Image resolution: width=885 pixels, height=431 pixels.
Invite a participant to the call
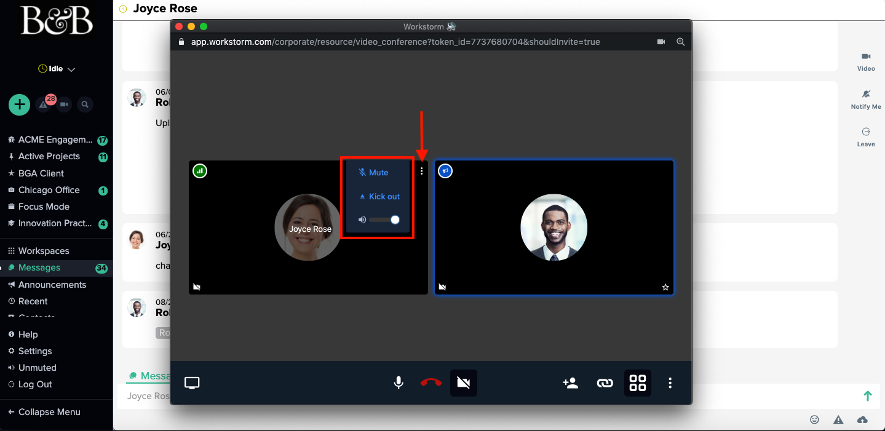click(x=570, y=383)
